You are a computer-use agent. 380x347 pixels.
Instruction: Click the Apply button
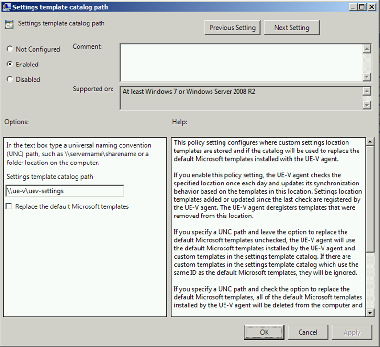tap(352, 332)
